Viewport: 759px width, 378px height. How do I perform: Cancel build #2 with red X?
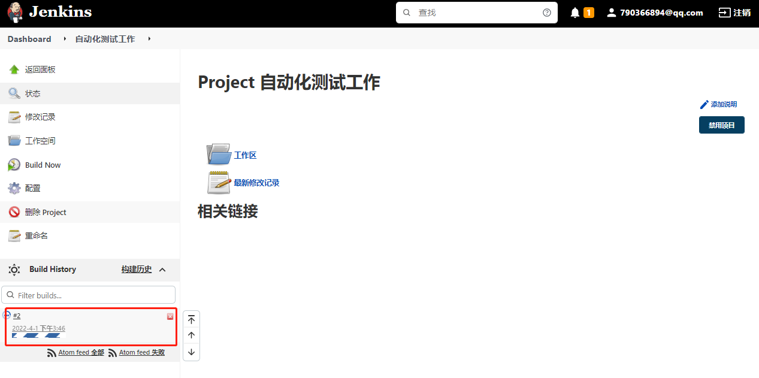click(170, 316)
